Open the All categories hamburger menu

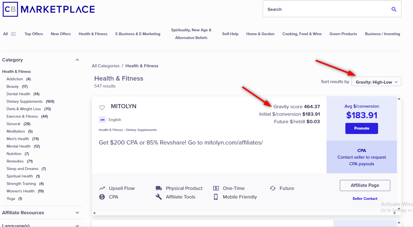13,34
